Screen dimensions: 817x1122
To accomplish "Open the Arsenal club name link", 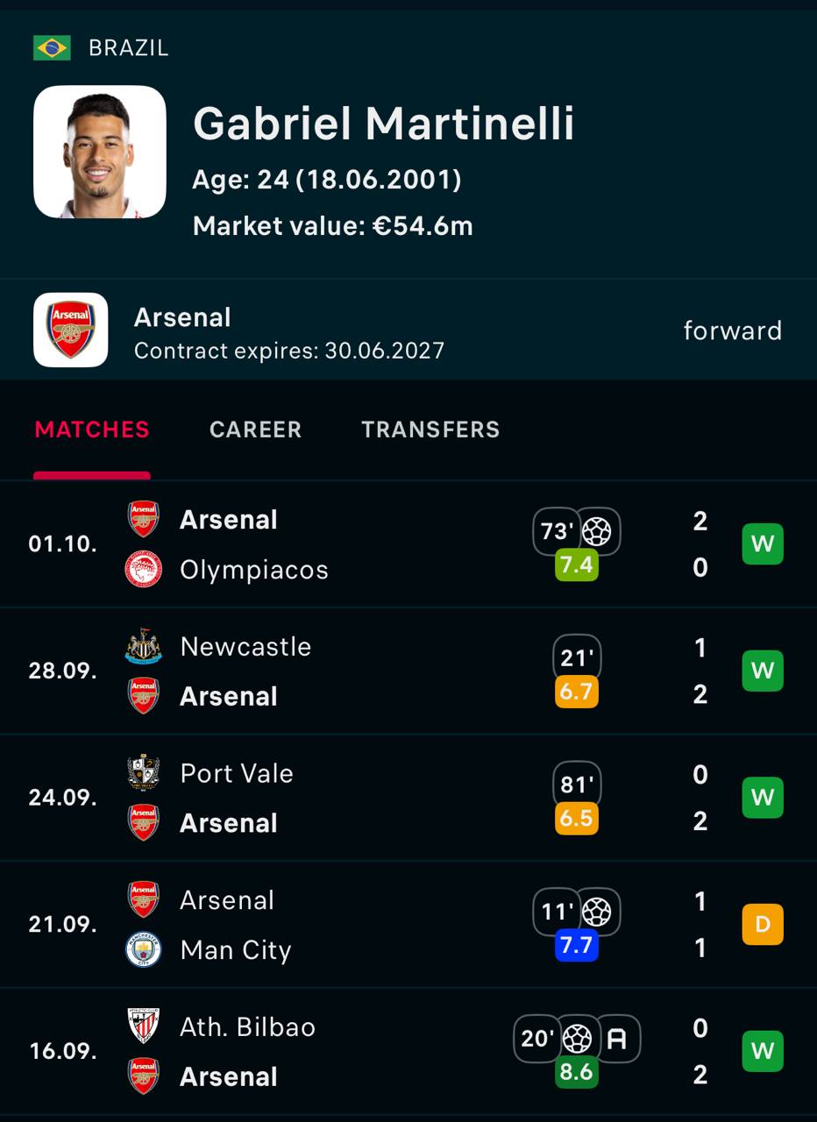I will 182,317.
